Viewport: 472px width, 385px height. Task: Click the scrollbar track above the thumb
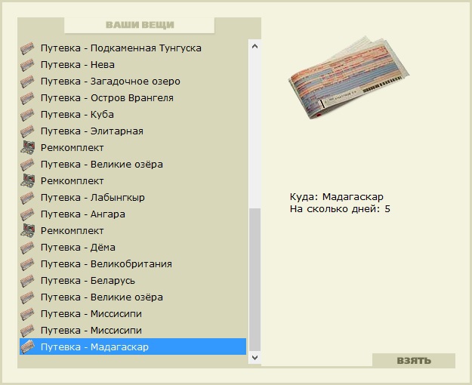point(255,130)
